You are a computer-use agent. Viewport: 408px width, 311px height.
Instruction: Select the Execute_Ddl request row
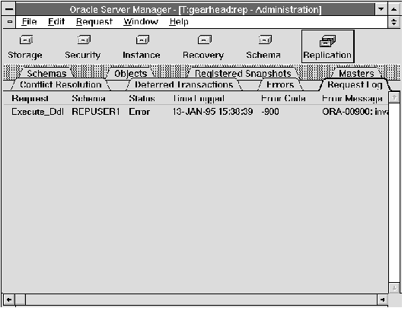(196, 112)
